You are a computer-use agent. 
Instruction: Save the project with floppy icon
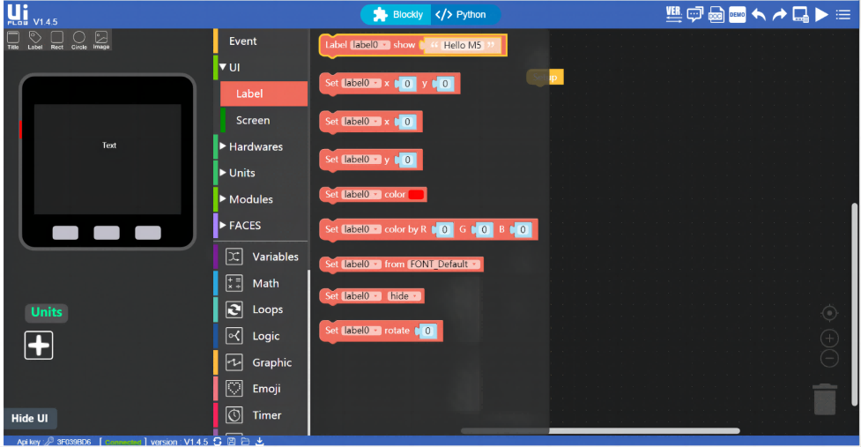[x=232, y=442]
